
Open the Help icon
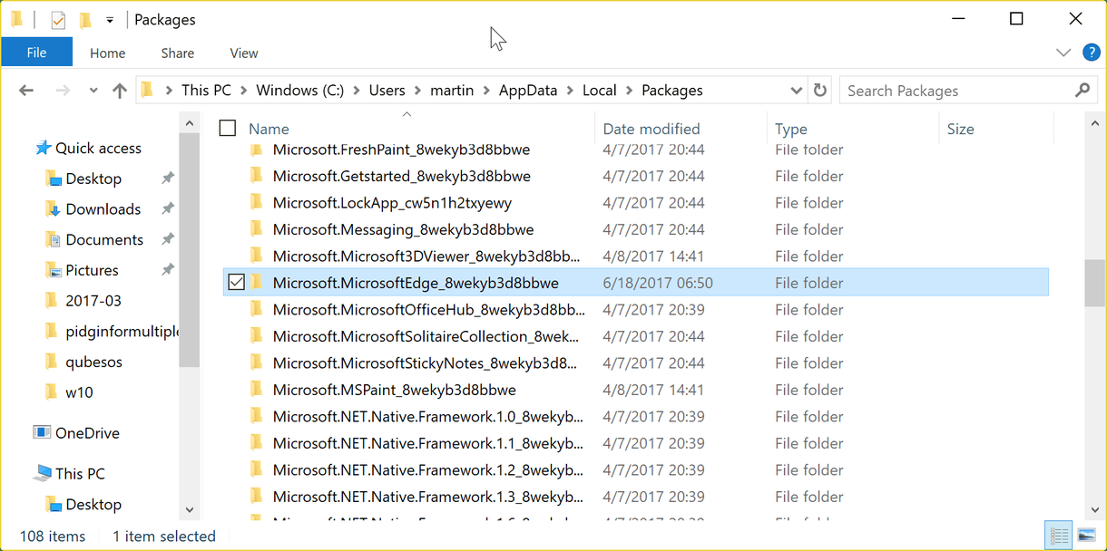coord(1092,53)
